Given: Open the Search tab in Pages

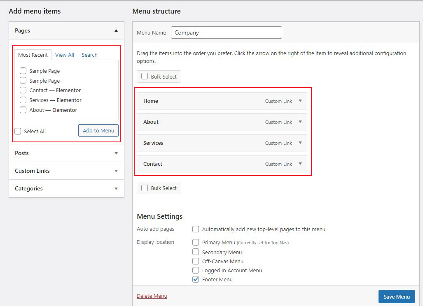Looking at the screenshot, I should 89,55.
